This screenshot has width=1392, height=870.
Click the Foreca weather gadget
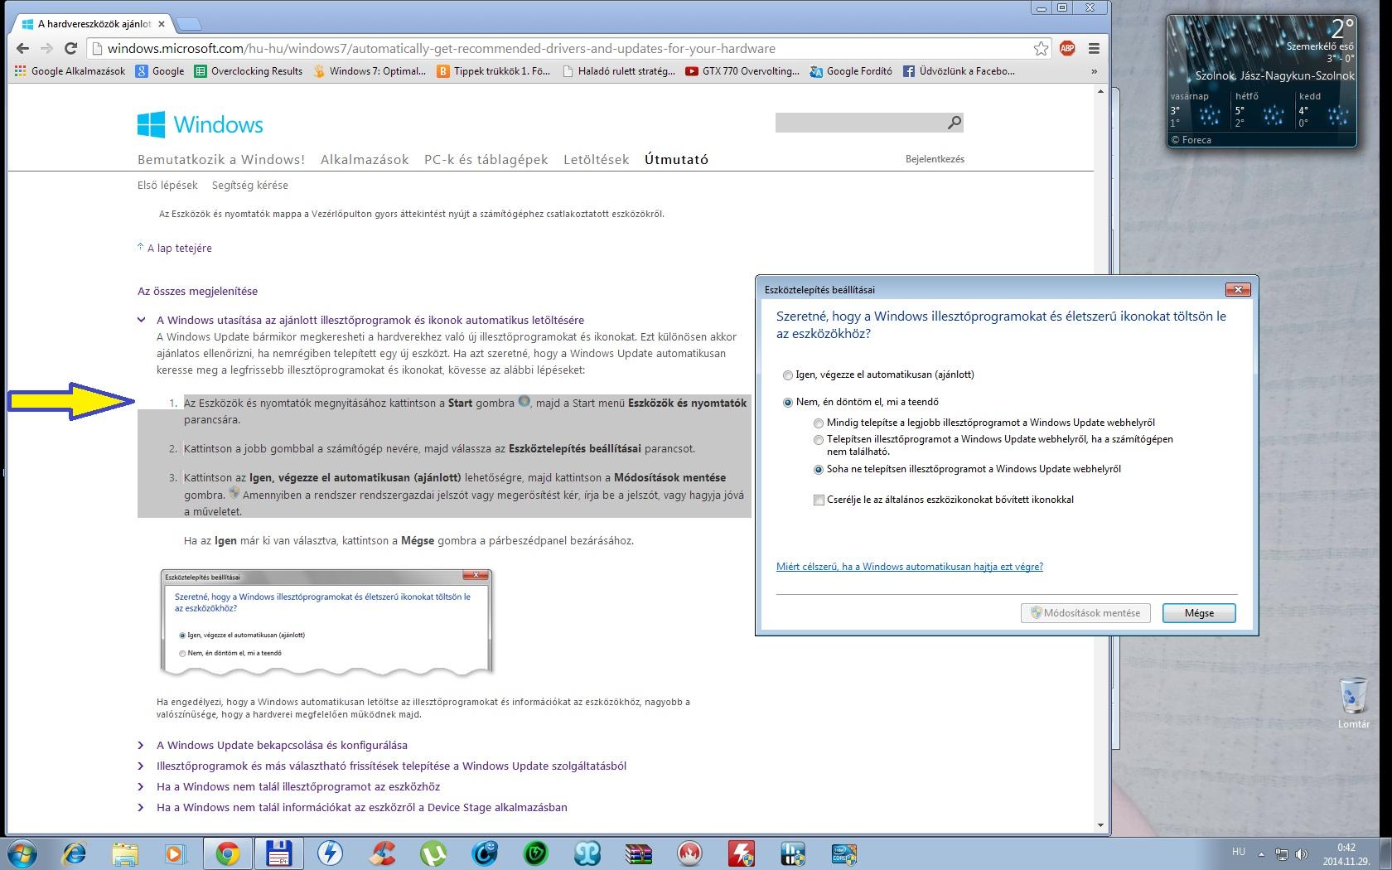point(1261,81)
